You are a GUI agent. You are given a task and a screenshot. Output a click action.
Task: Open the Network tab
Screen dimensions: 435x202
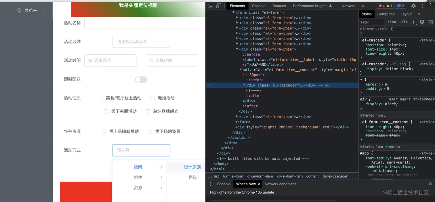point(348,6)
